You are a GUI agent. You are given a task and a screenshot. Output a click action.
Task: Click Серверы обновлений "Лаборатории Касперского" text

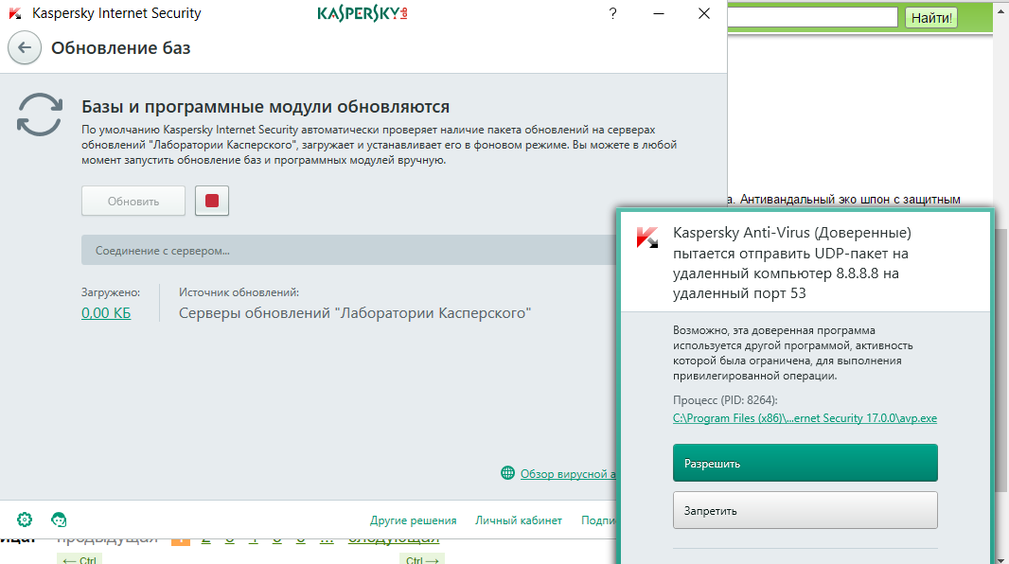(355, 313)
